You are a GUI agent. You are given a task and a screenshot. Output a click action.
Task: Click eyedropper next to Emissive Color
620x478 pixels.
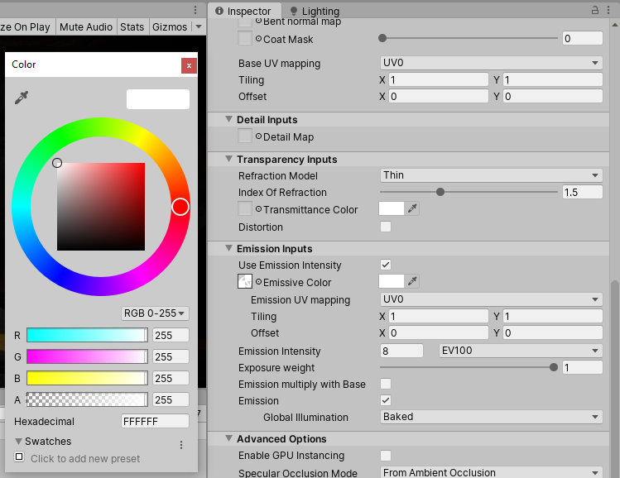pyautogui.click(x=412, y=282)
